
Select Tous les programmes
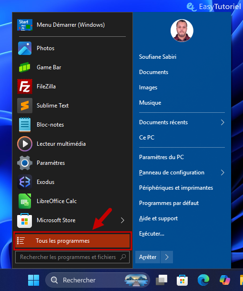[x=72, y=241]
